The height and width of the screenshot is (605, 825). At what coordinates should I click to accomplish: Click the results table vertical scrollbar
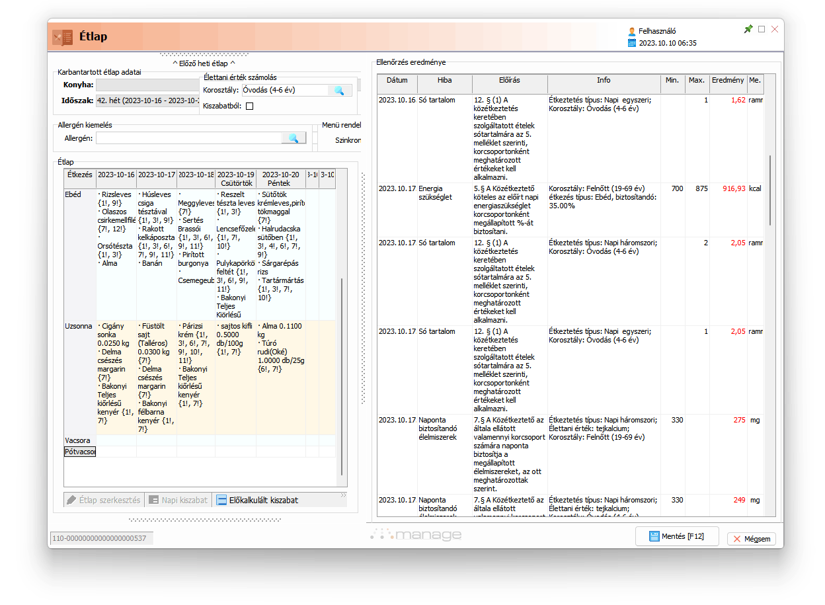pos(769,192)
